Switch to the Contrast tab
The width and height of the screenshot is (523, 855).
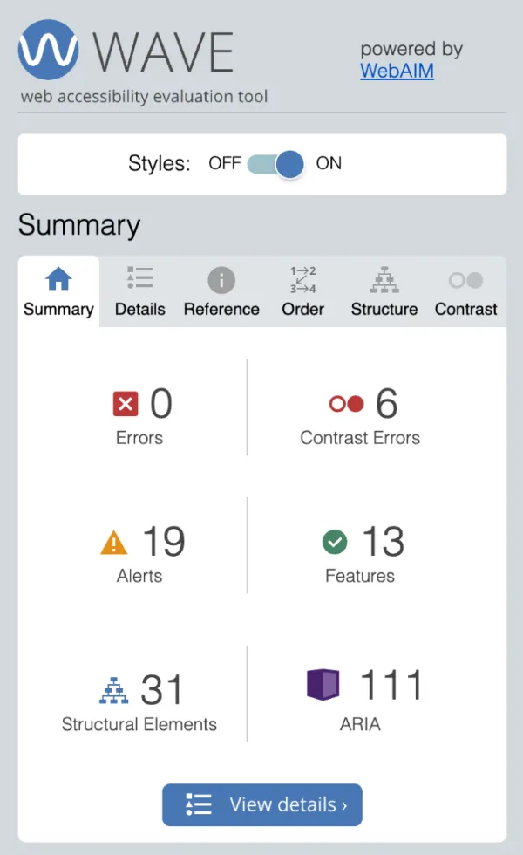click(465, 291)
